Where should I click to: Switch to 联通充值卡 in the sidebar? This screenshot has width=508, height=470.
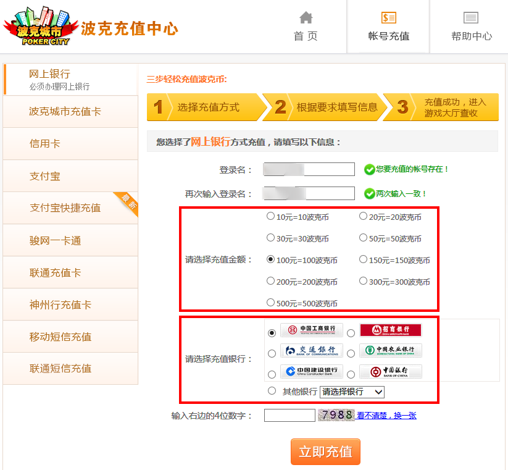[70, 272]
